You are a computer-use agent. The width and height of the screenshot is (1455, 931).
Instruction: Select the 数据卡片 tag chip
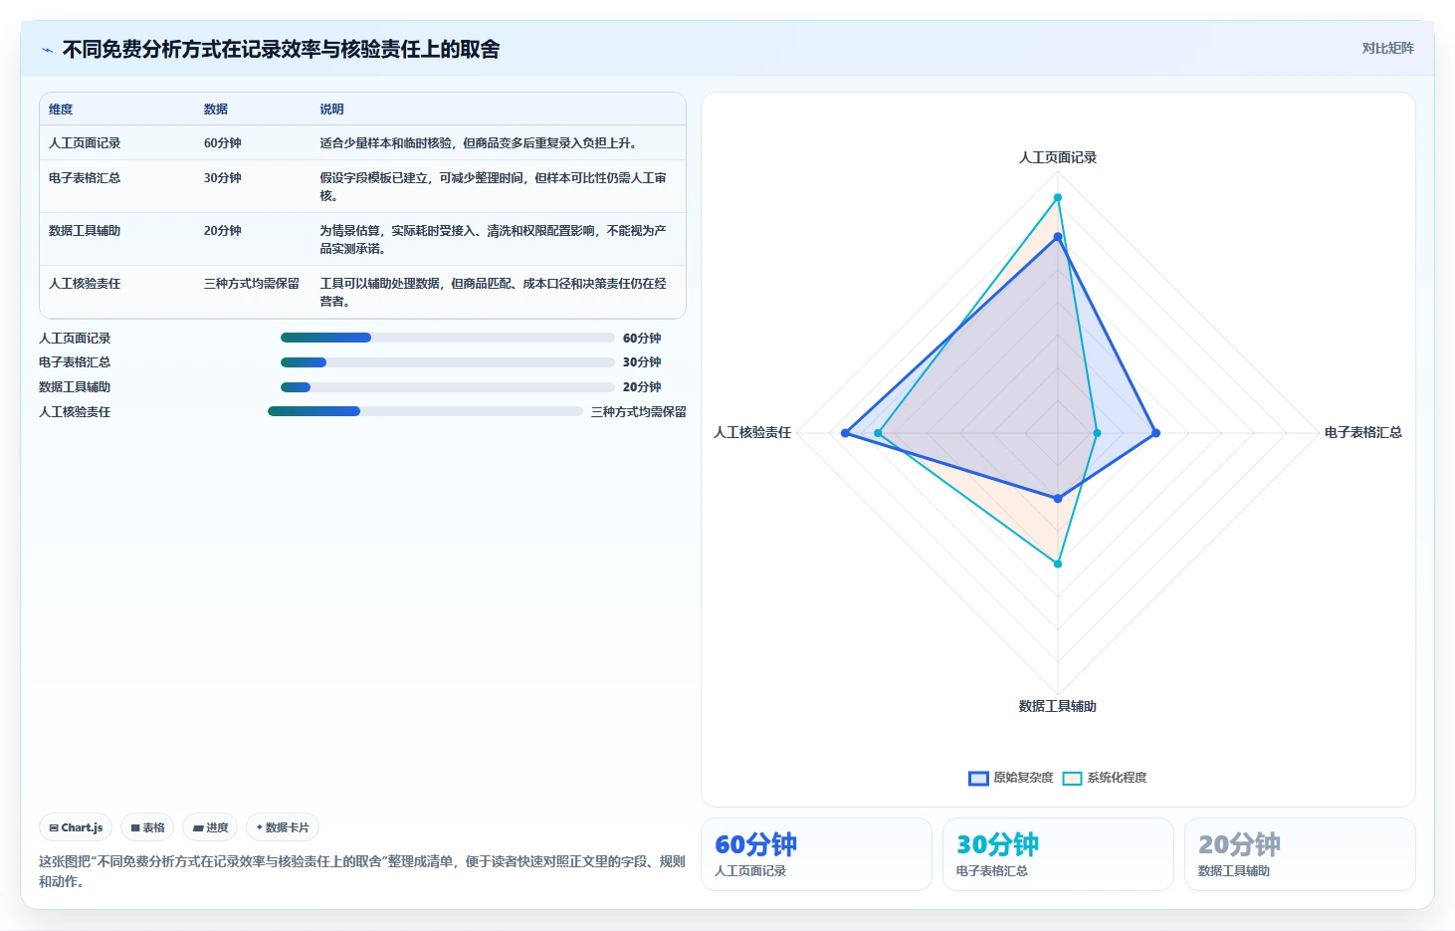coord(283,827)
